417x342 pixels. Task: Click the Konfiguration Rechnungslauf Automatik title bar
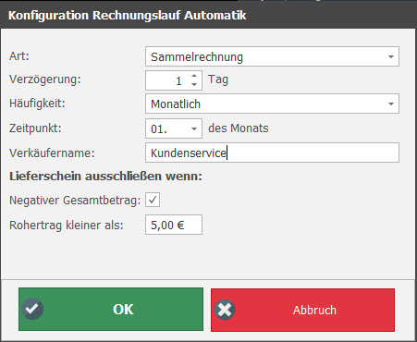pyautogui.click(x=208, y=15)
